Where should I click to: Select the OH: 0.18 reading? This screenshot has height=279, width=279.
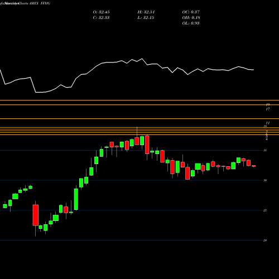(x=191, y=18)
